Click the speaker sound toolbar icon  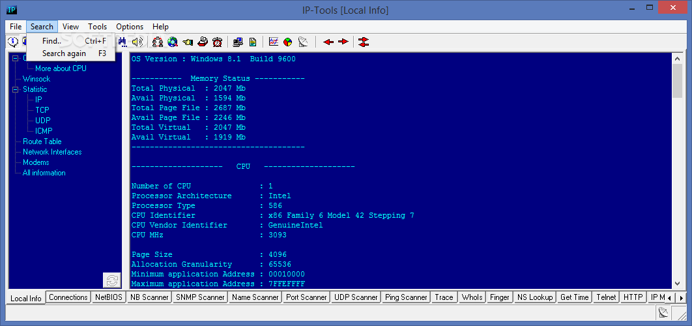137,42
